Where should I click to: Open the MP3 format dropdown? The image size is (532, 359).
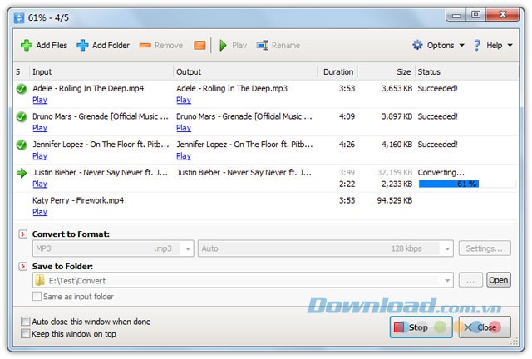[x=188, y=248]
